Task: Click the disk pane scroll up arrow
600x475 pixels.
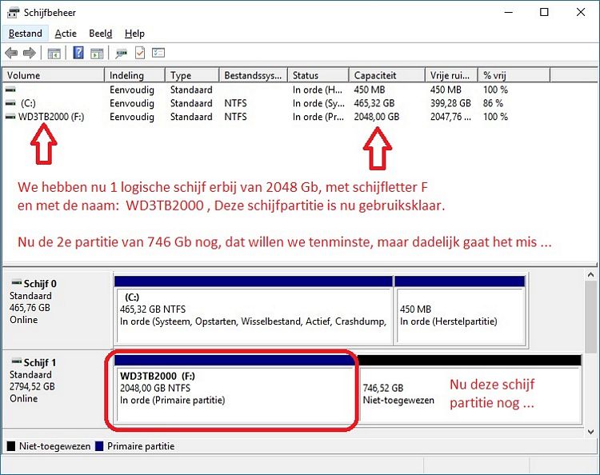Action: pos(590,275)
